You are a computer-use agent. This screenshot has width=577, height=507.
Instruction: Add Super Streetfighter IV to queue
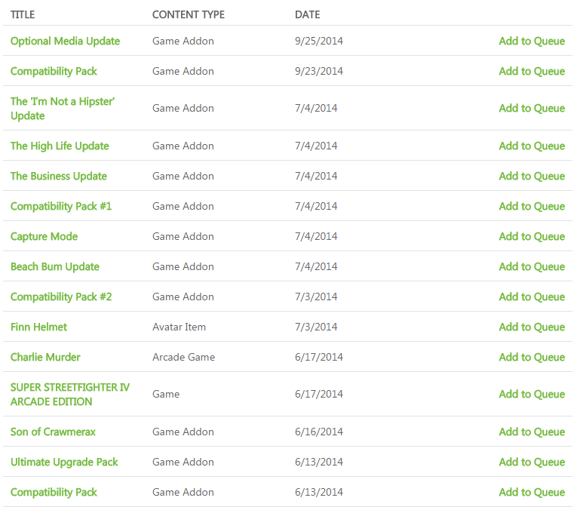[x=532, y=395]
